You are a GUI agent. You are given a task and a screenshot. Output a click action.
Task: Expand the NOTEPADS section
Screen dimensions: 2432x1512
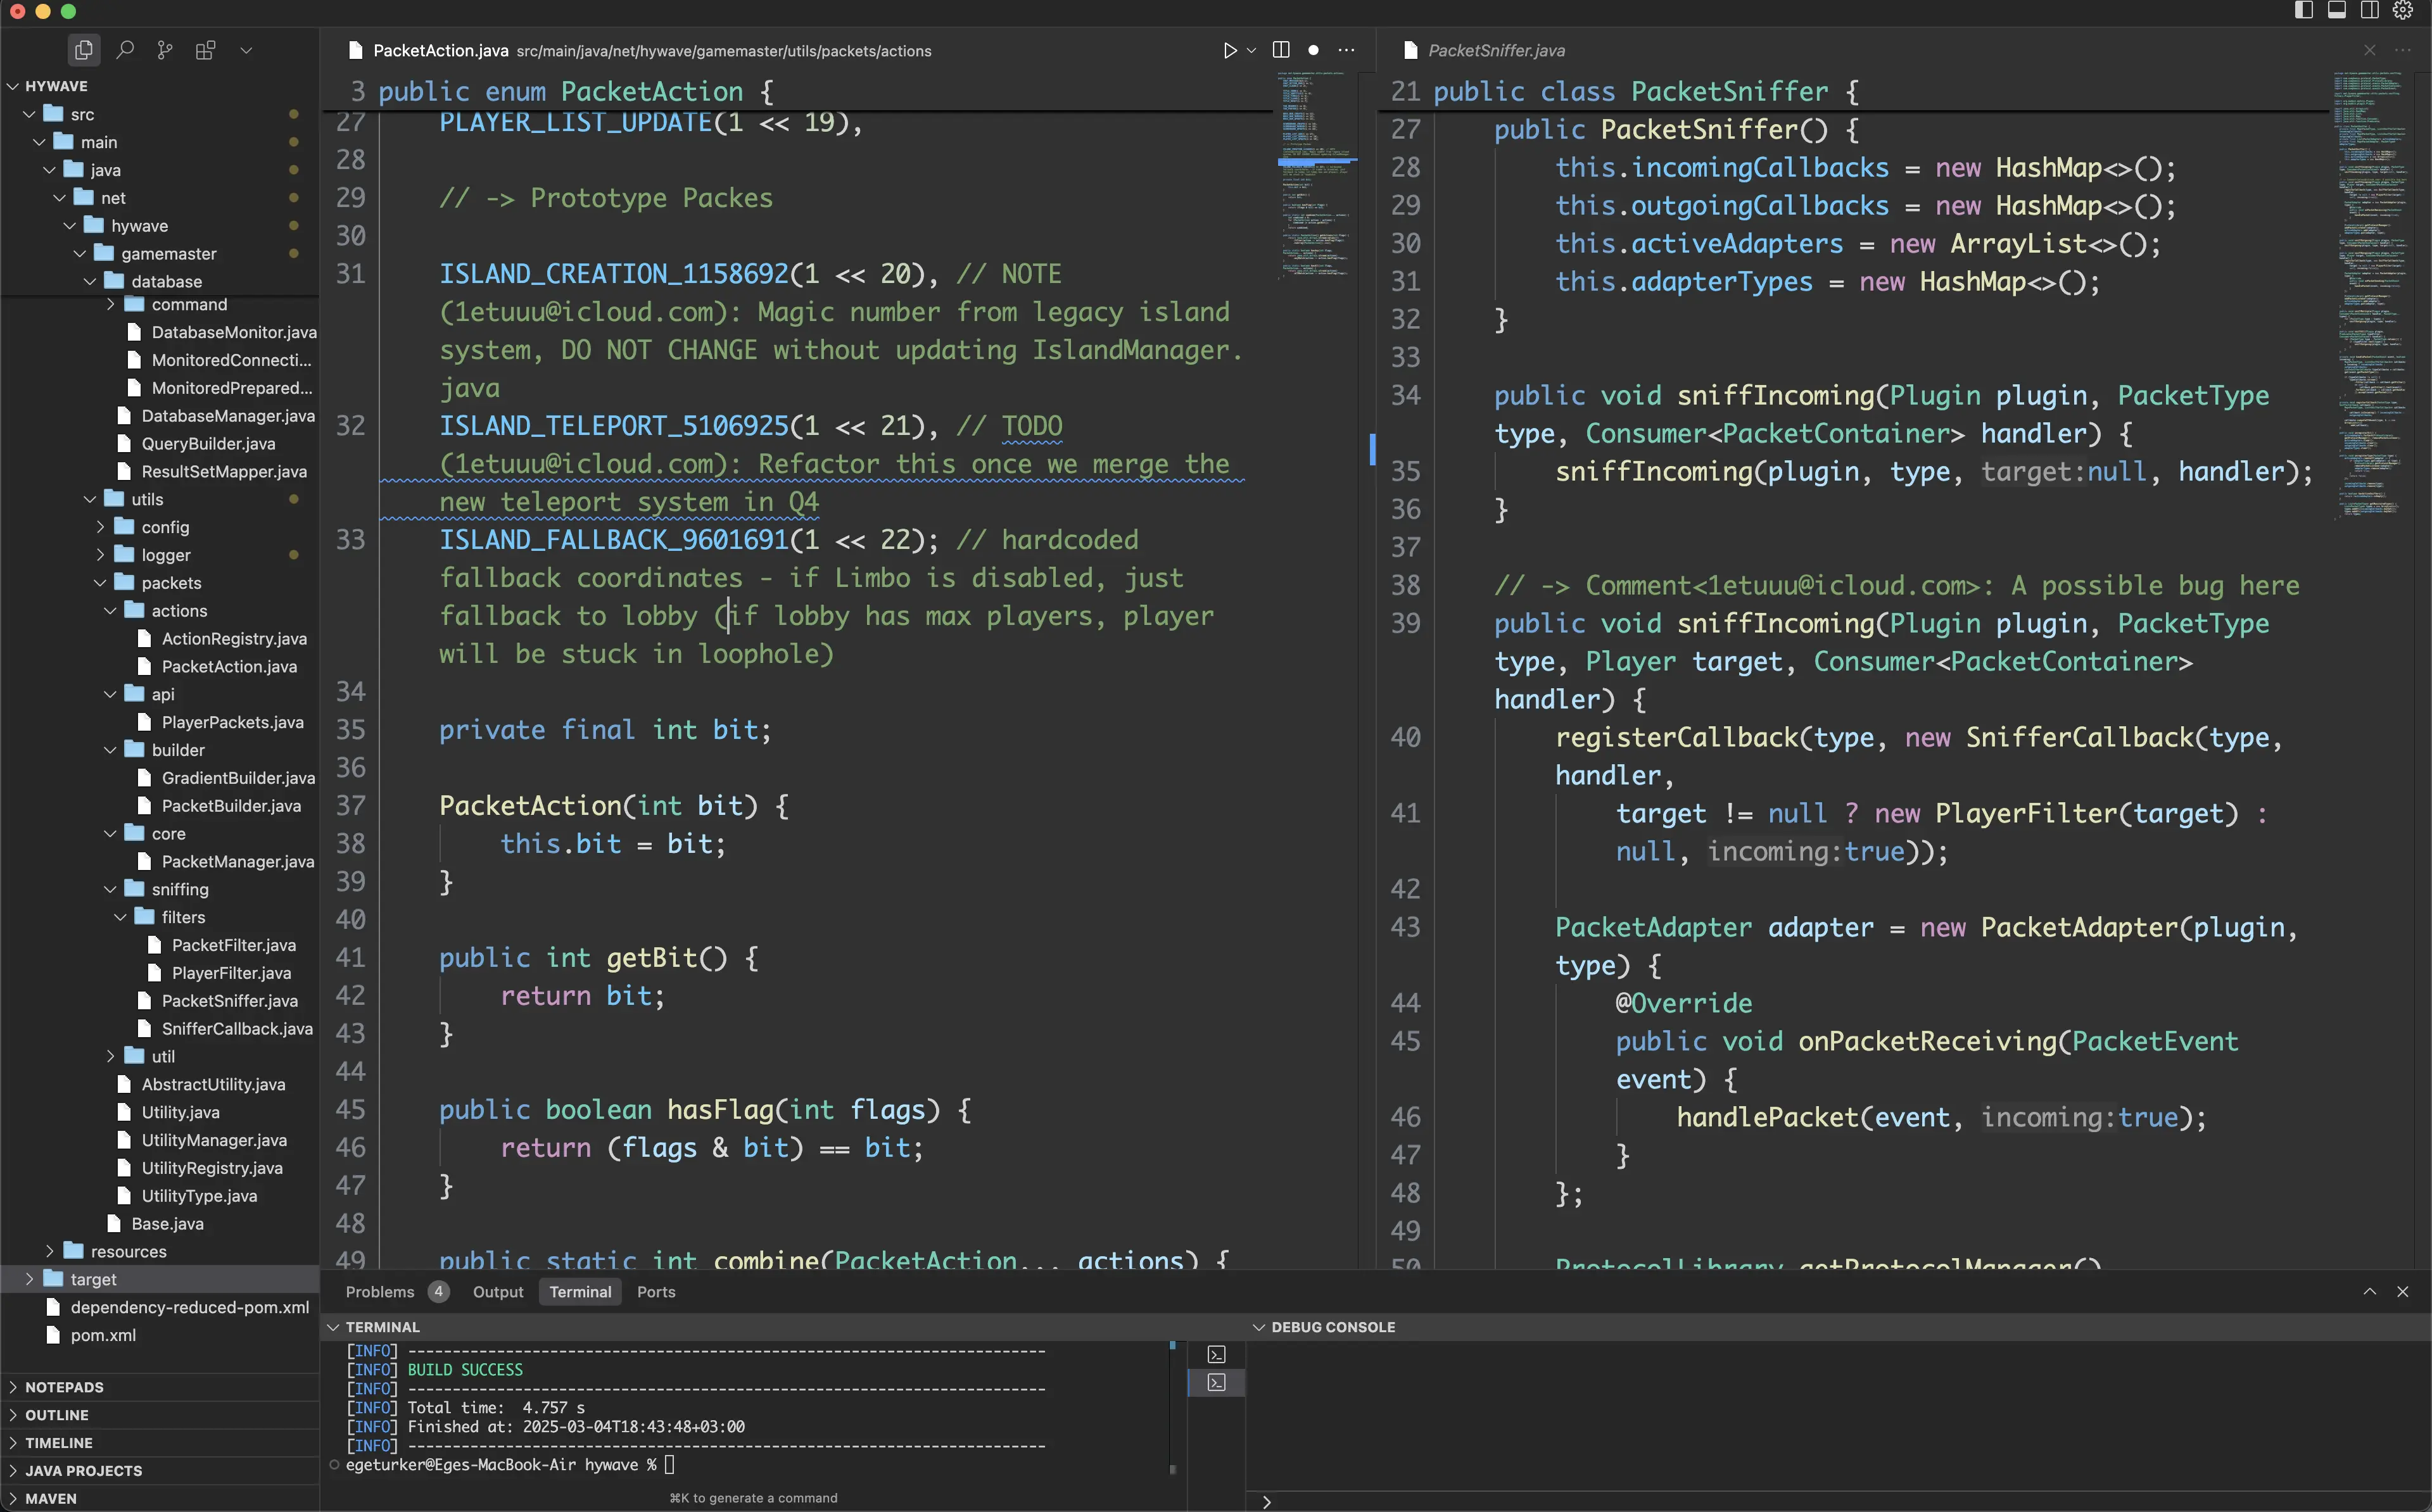tap(160, 1387)
